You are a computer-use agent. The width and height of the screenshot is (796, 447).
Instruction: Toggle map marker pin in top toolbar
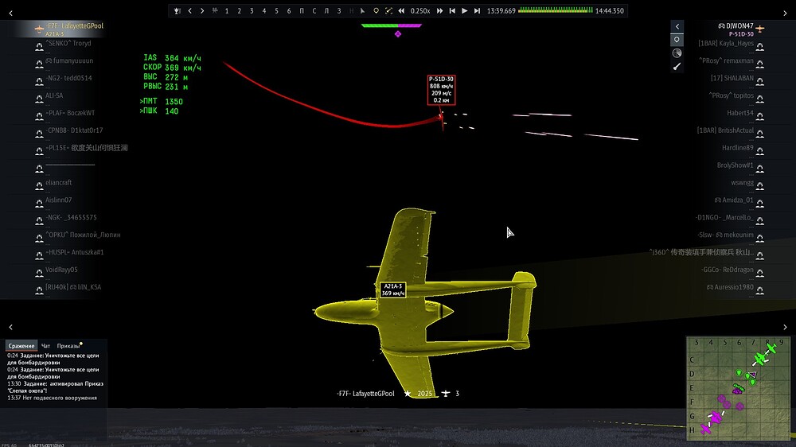(x=376, y=10)
